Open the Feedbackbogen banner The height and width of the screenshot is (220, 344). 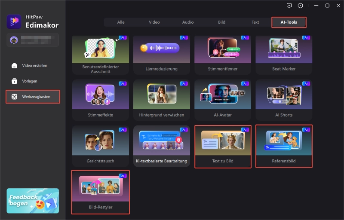point(33,201)
